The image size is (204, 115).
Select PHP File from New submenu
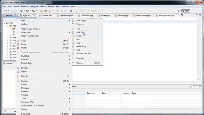87,32
